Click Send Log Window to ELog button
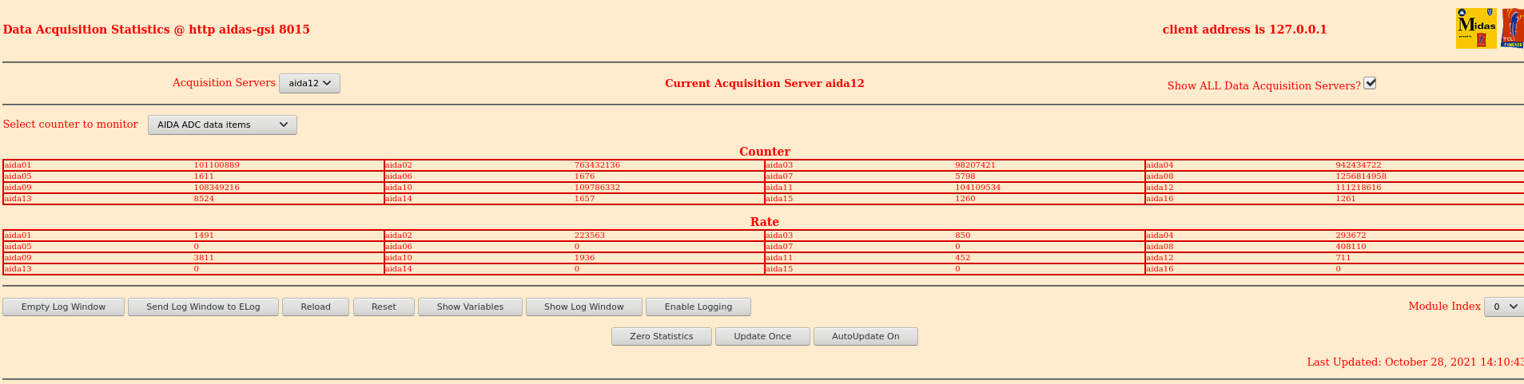The image size is (1524, 384). tap(203, 307)
